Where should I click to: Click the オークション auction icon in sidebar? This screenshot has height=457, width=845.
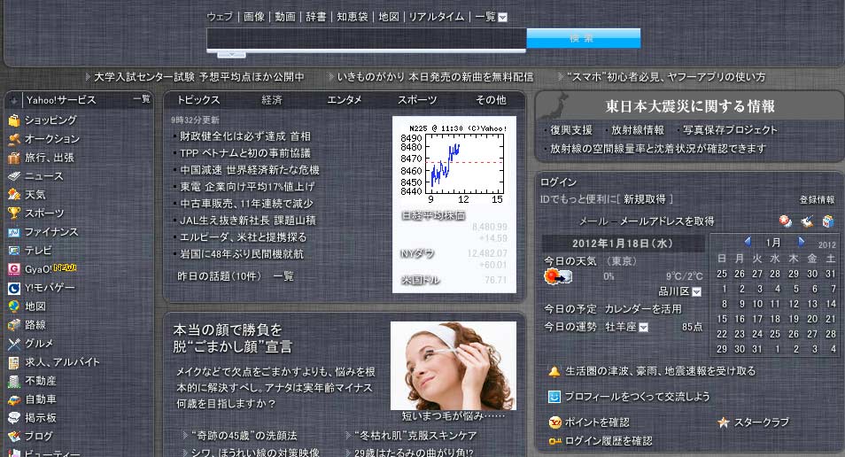click(13, 139)
